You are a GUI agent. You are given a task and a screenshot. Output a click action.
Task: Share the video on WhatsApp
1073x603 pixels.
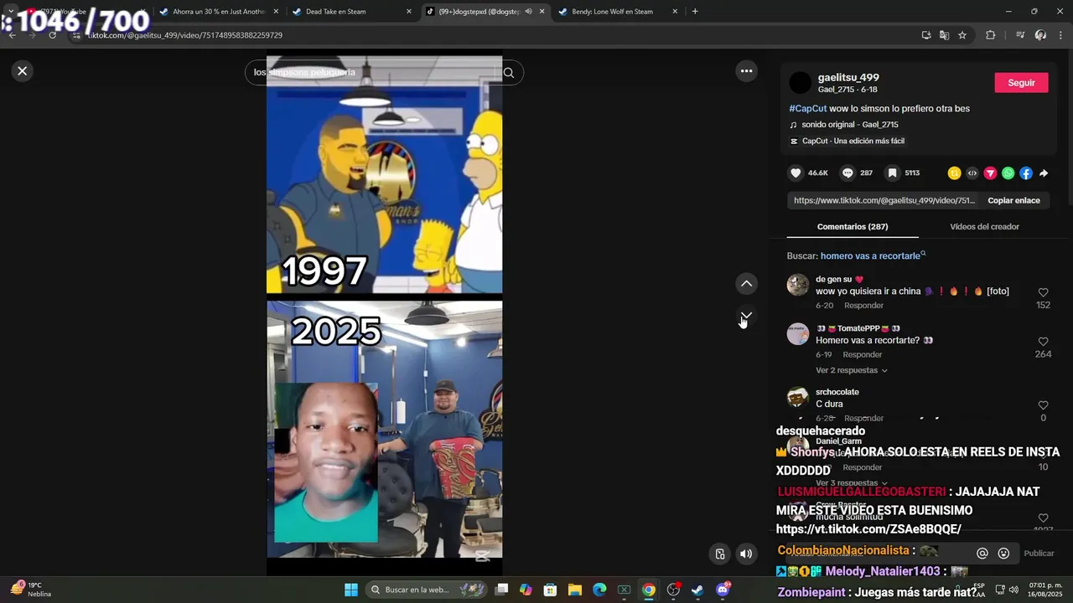click(1008, 173)
